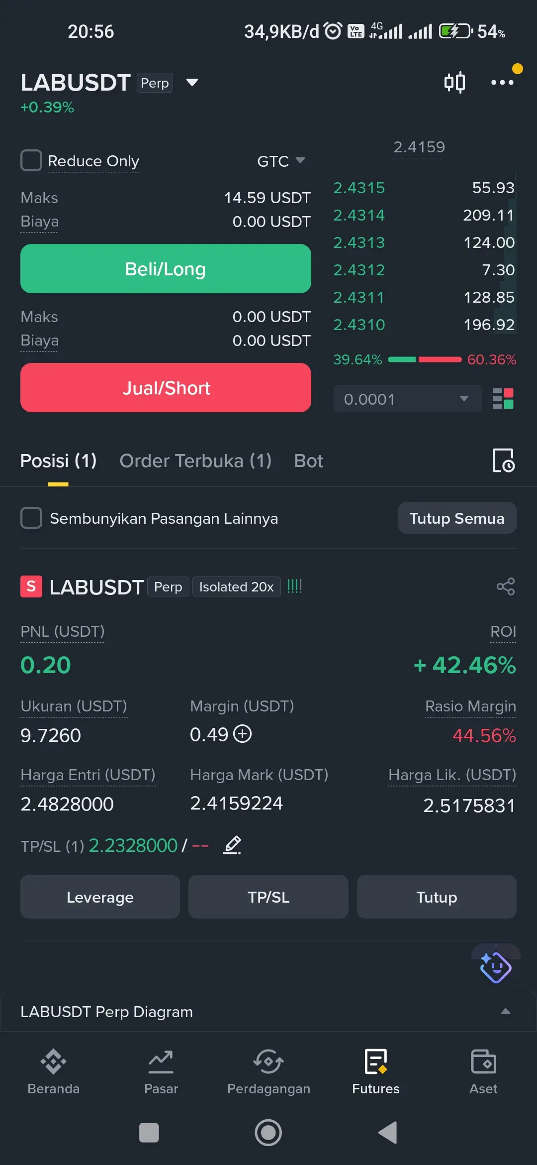Select bid price 2.4310
Image resolution: width=537 pixels, height=1165 pixels.
point(359,325)
